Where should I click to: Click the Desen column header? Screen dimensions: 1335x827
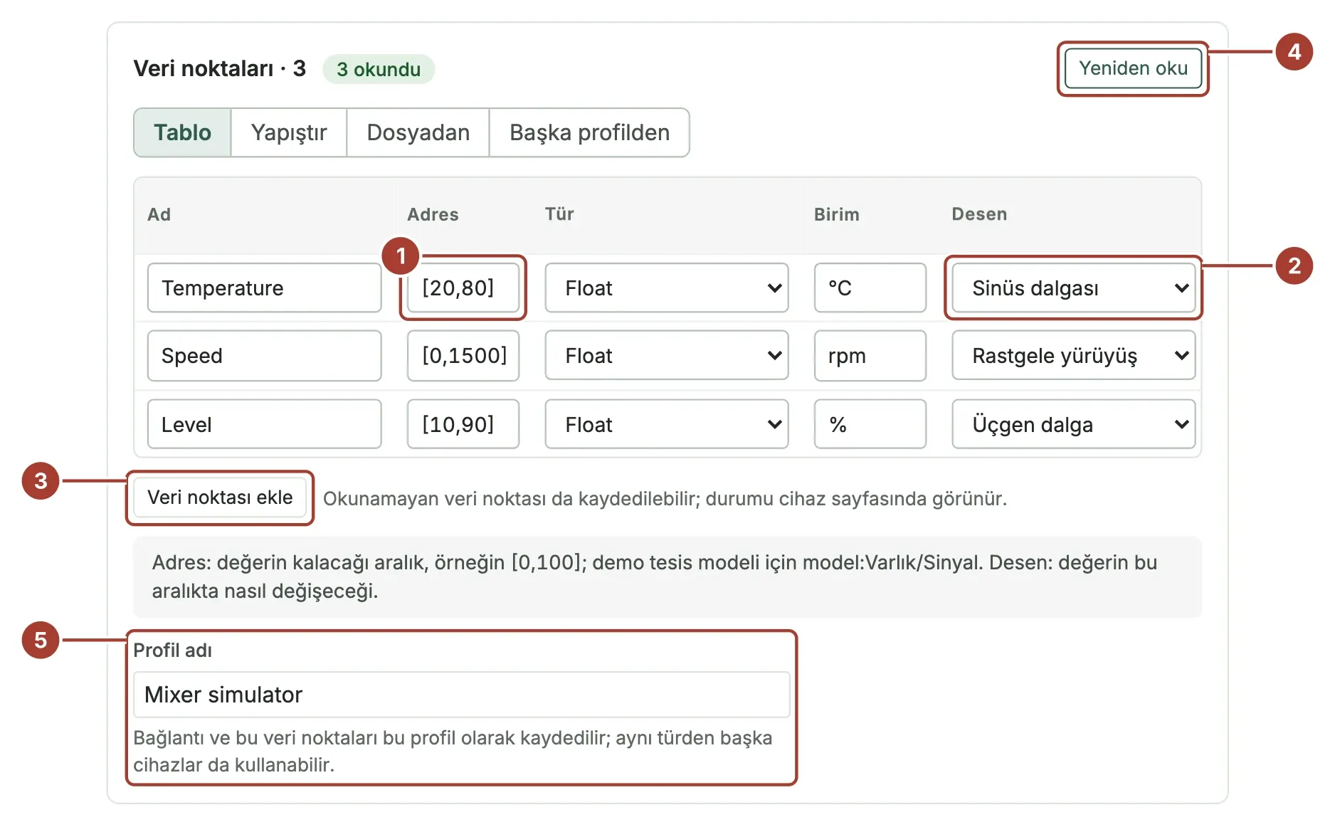tap(979, 214)
